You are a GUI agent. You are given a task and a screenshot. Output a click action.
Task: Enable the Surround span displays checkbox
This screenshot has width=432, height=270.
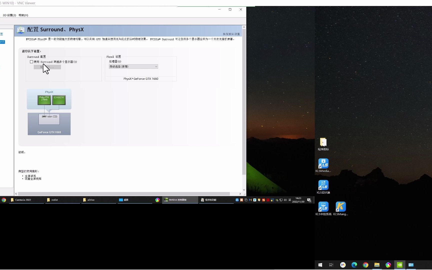click(x=31, y=62)
